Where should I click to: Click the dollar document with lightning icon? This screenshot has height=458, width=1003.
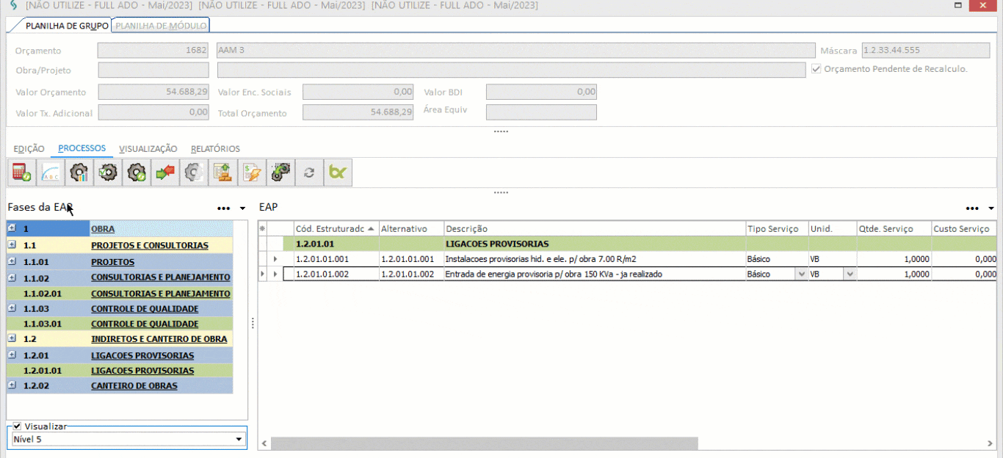click(251, 172)
